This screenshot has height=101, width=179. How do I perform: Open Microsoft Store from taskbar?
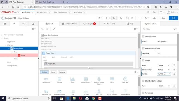[61, 98]
